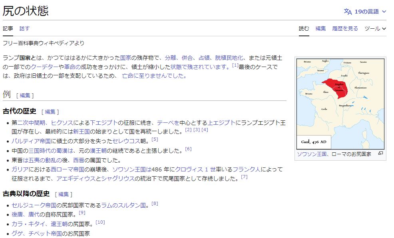The height and width of the screenshot is (238, 394).
Task: Click the 脱植民地化 link
Action: [x=229, y=57]
